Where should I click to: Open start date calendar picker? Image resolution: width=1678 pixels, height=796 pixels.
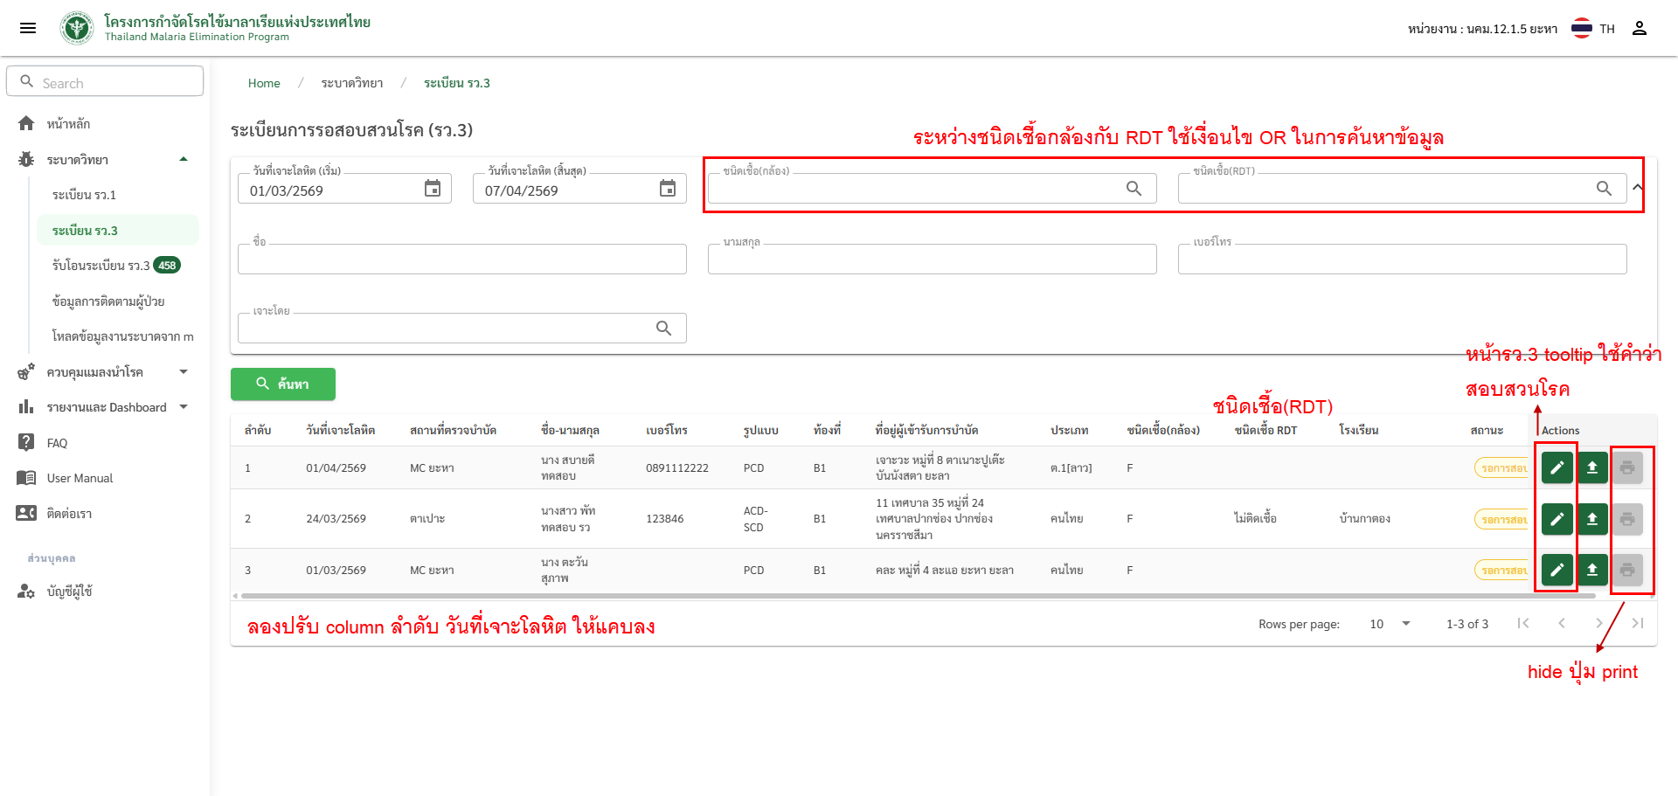click(433, 189)
